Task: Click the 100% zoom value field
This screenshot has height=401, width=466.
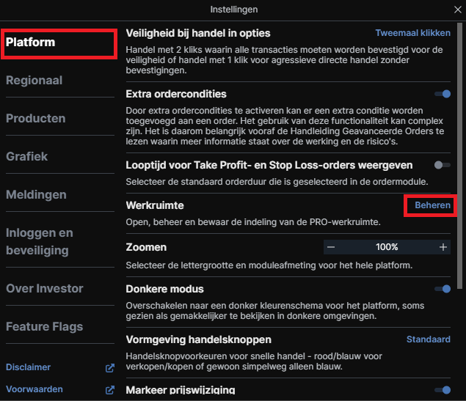Action: point(387,247)
